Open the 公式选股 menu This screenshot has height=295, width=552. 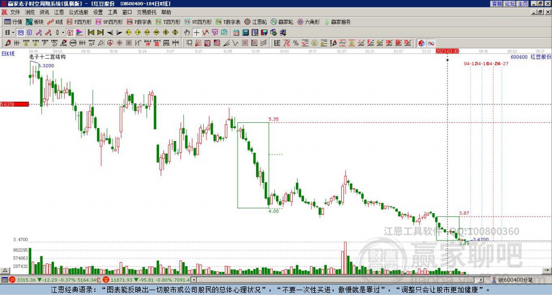[x=79, y=12]
